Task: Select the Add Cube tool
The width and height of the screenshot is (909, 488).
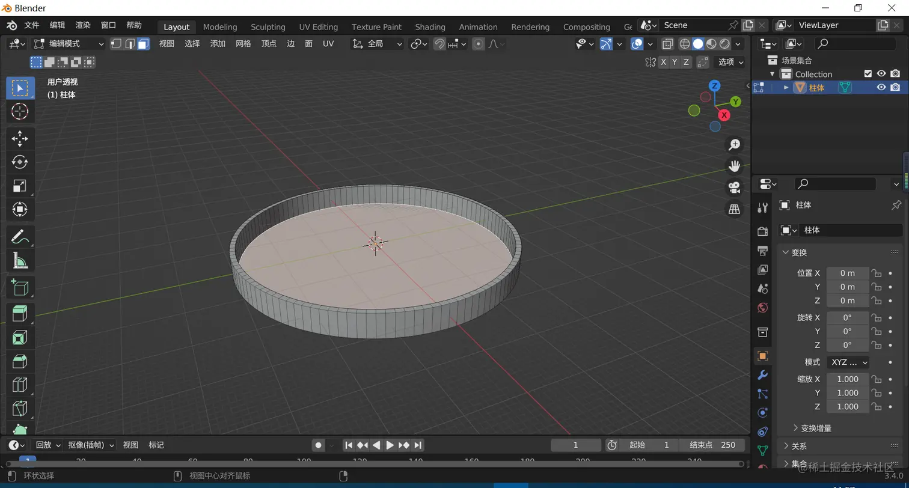Action: (20, 287)
